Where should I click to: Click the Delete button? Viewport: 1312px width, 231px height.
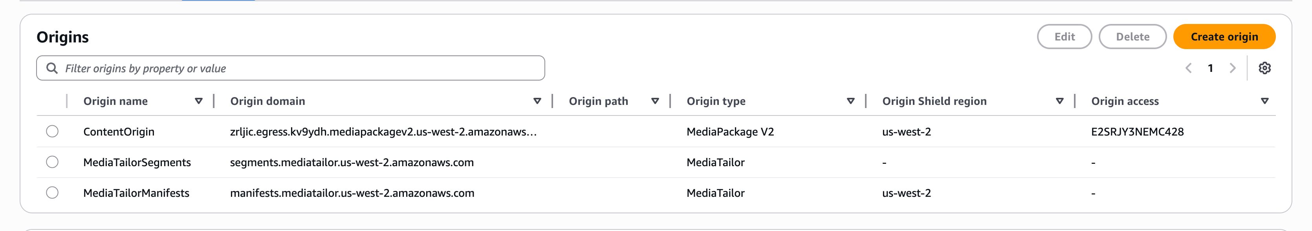coord(1132,36)
